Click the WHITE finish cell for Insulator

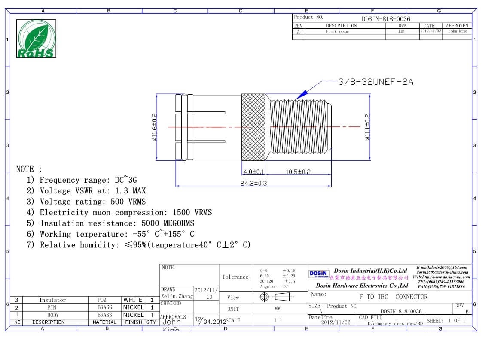click(133, 300)
